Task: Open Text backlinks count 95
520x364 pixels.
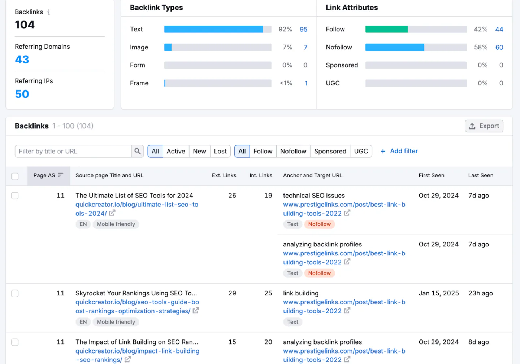Action: click(x=304, y=29)
